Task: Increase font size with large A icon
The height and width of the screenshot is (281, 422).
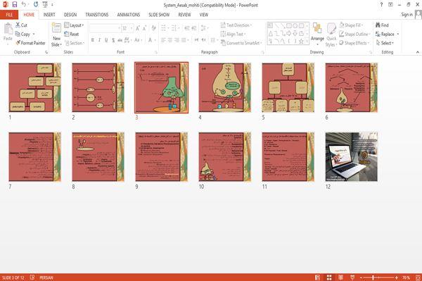Action: click(138, 28)
